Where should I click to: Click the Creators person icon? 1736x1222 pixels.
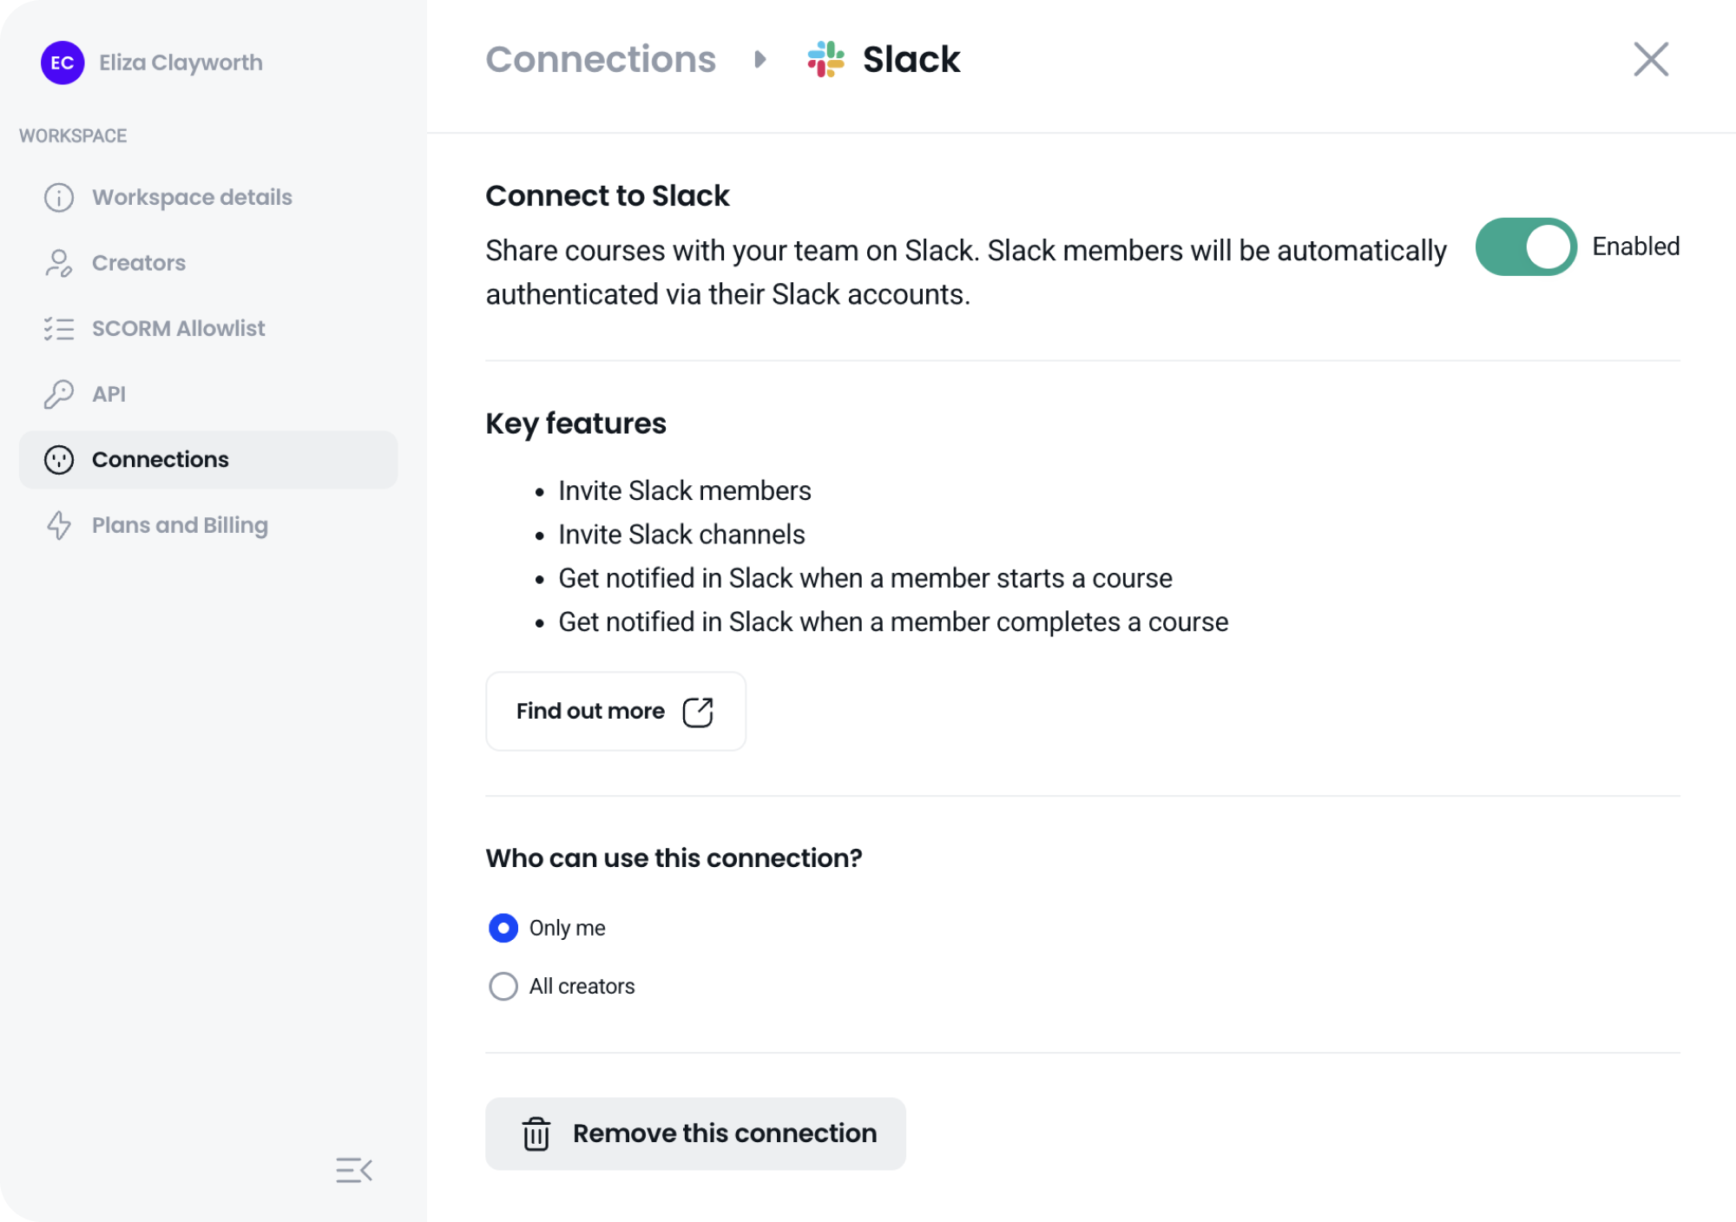tap(59, 263)
